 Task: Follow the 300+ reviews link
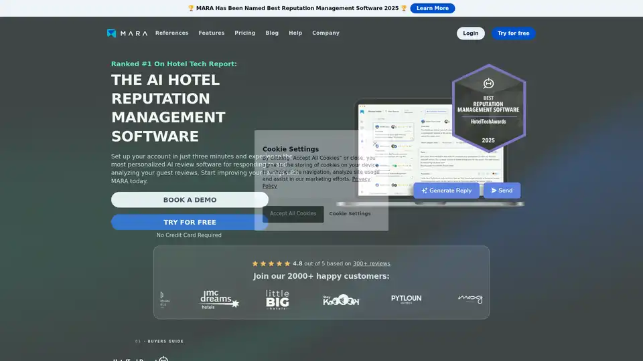coord(371,263)
